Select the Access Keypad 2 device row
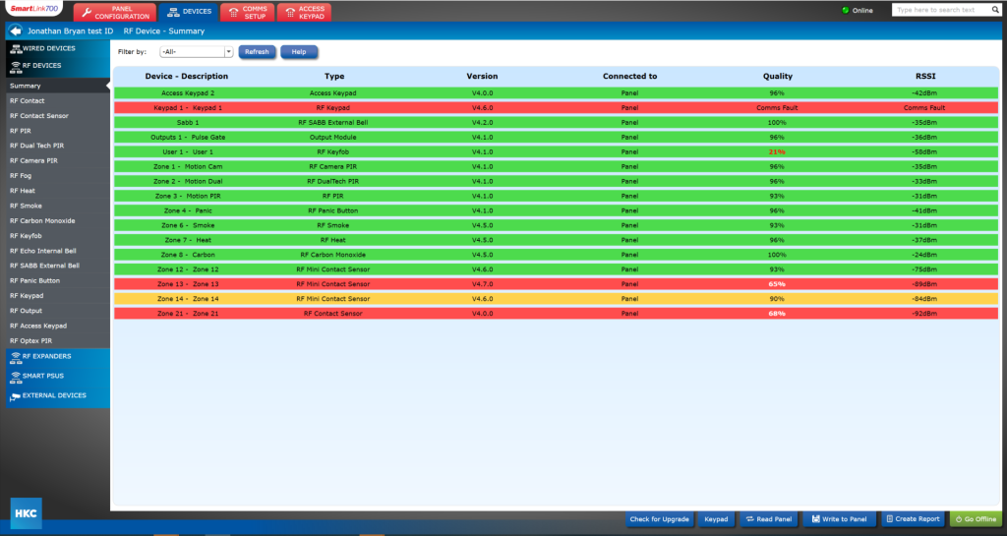 pos(557,93)
